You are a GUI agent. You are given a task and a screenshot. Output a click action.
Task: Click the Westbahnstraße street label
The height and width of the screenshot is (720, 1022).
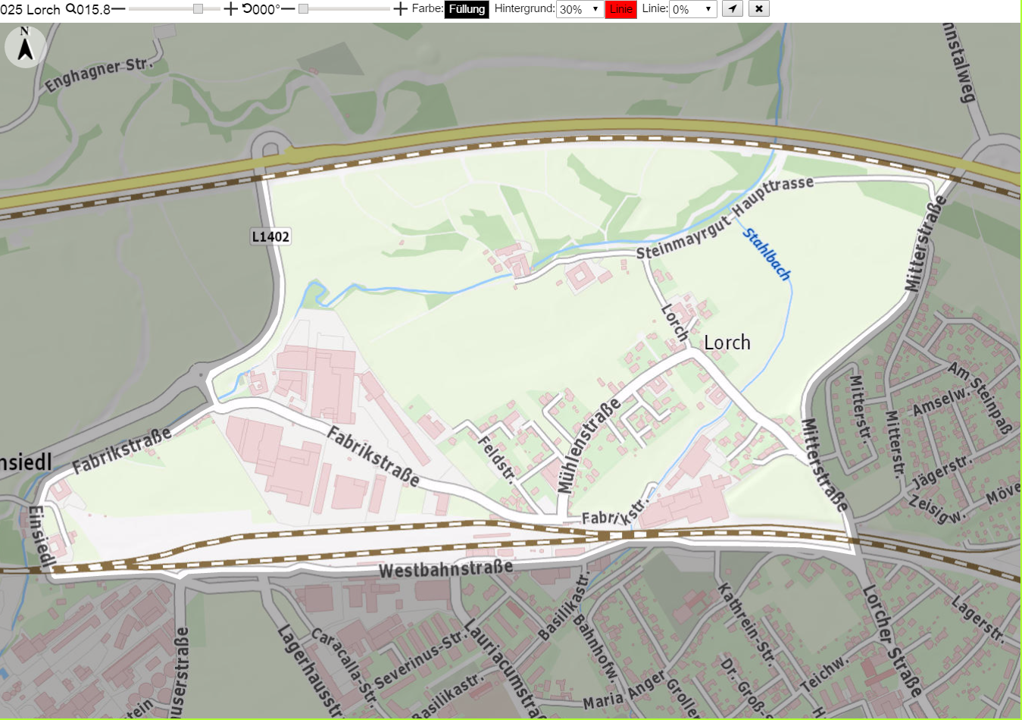click(445, 568)
